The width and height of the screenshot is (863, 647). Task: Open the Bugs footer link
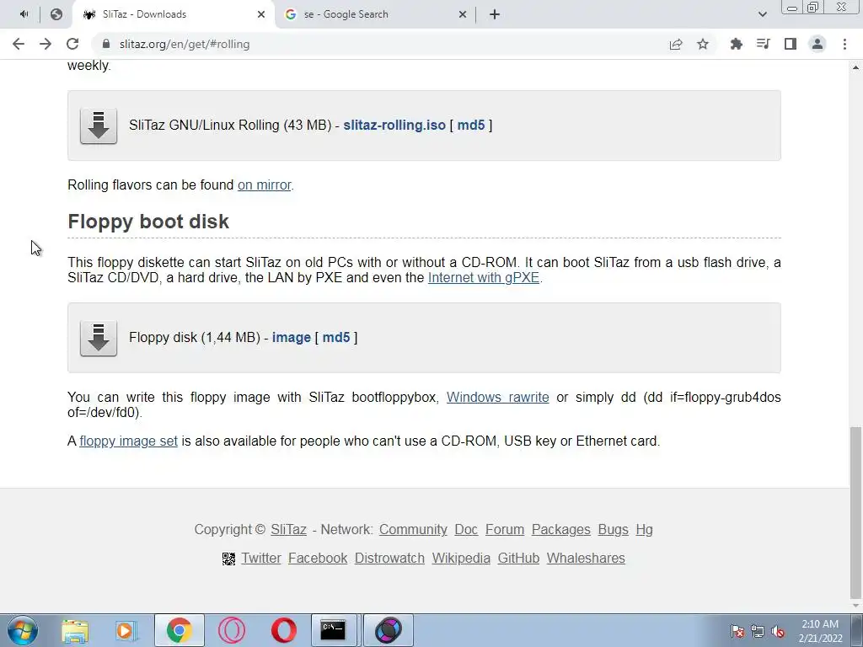point(614,529)
